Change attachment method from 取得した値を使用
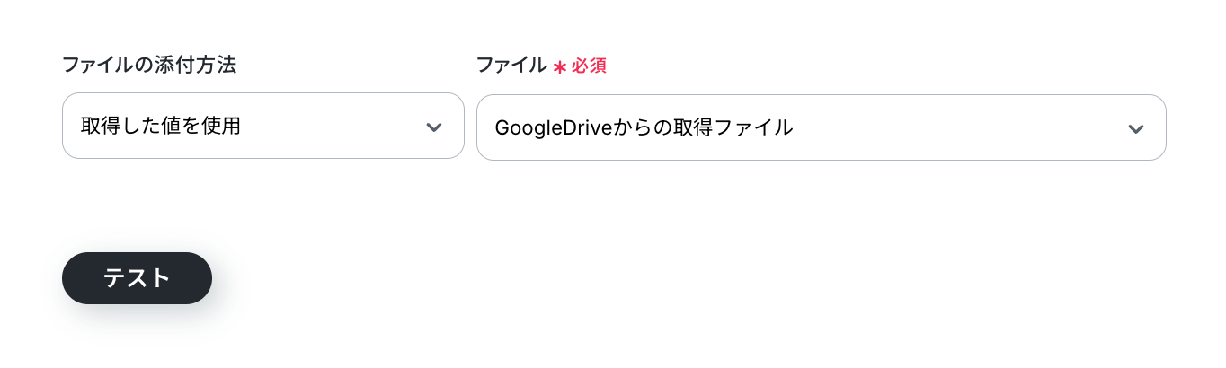This screenshot has width=1226, height=368. pos(263,127)
